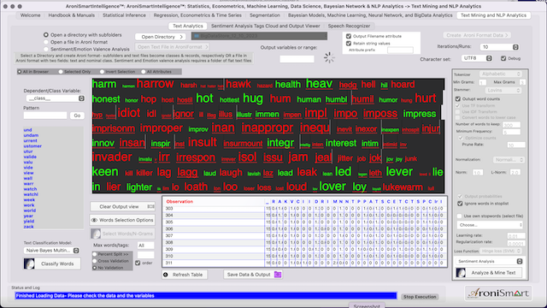Click the eye icon beside Words Selection Options

(94, 220)
